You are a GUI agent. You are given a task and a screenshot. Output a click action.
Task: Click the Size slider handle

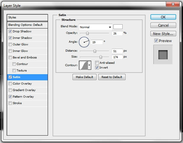(x=101, y=57)
